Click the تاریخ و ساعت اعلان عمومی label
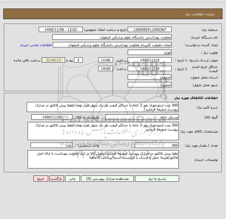This screenshot has height=219, width=226. 105,30
